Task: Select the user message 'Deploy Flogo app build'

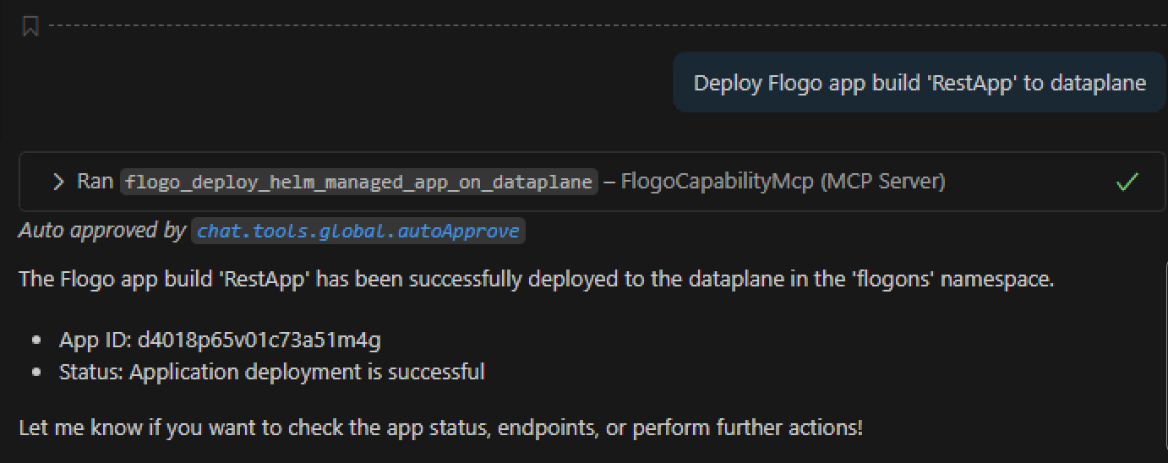Action: [x=919, y=83]
